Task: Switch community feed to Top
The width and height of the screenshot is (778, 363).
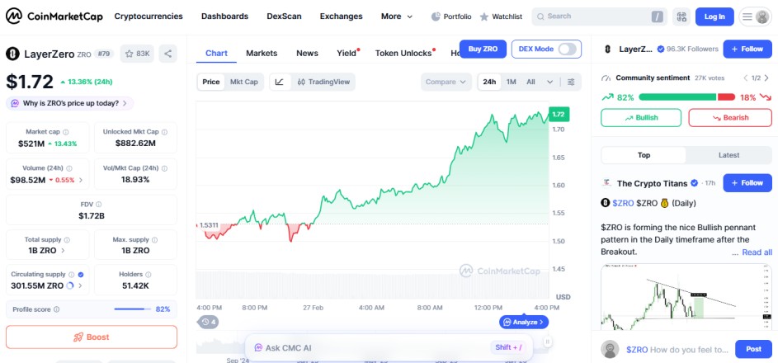Action: pyautogui.click(x=644, y=155)
